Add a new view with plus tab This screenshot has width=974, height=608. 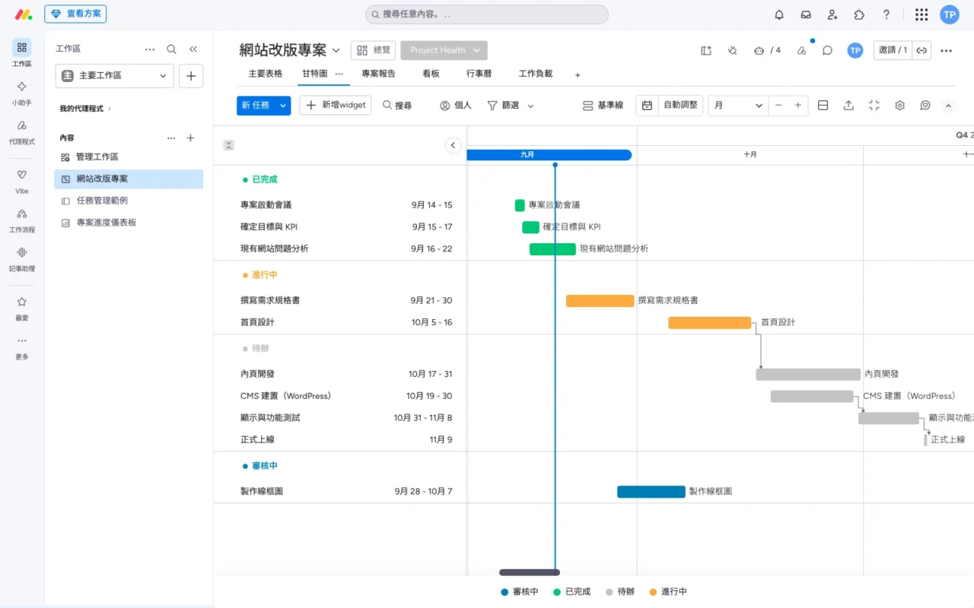pyautogui.click(x=578, y=74)
